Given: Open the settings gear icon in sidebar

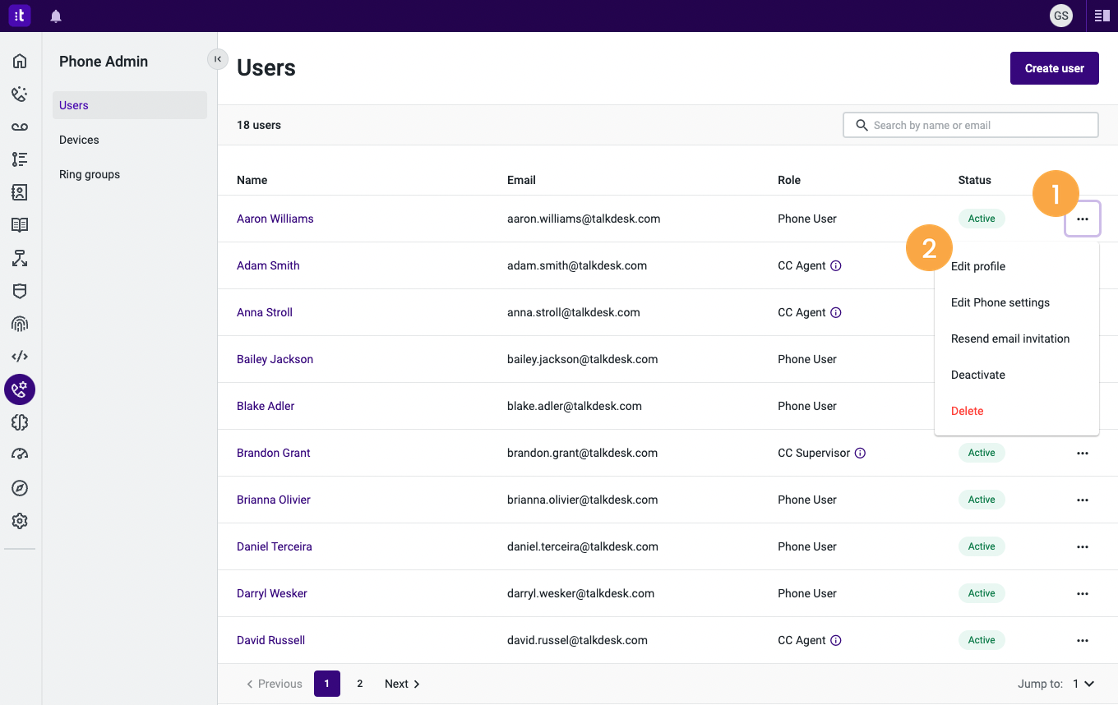Looking at the screenshot, I should click(x=20, y=521).
